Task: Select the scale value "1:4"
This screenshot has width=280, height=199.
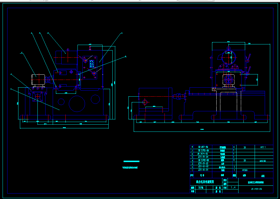Action: (233, 187)
